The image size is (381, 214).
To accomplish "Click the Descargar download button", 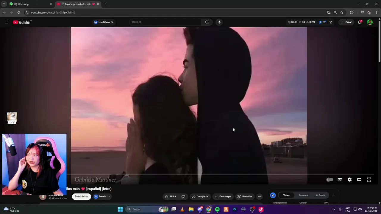I will click(223, 196).
